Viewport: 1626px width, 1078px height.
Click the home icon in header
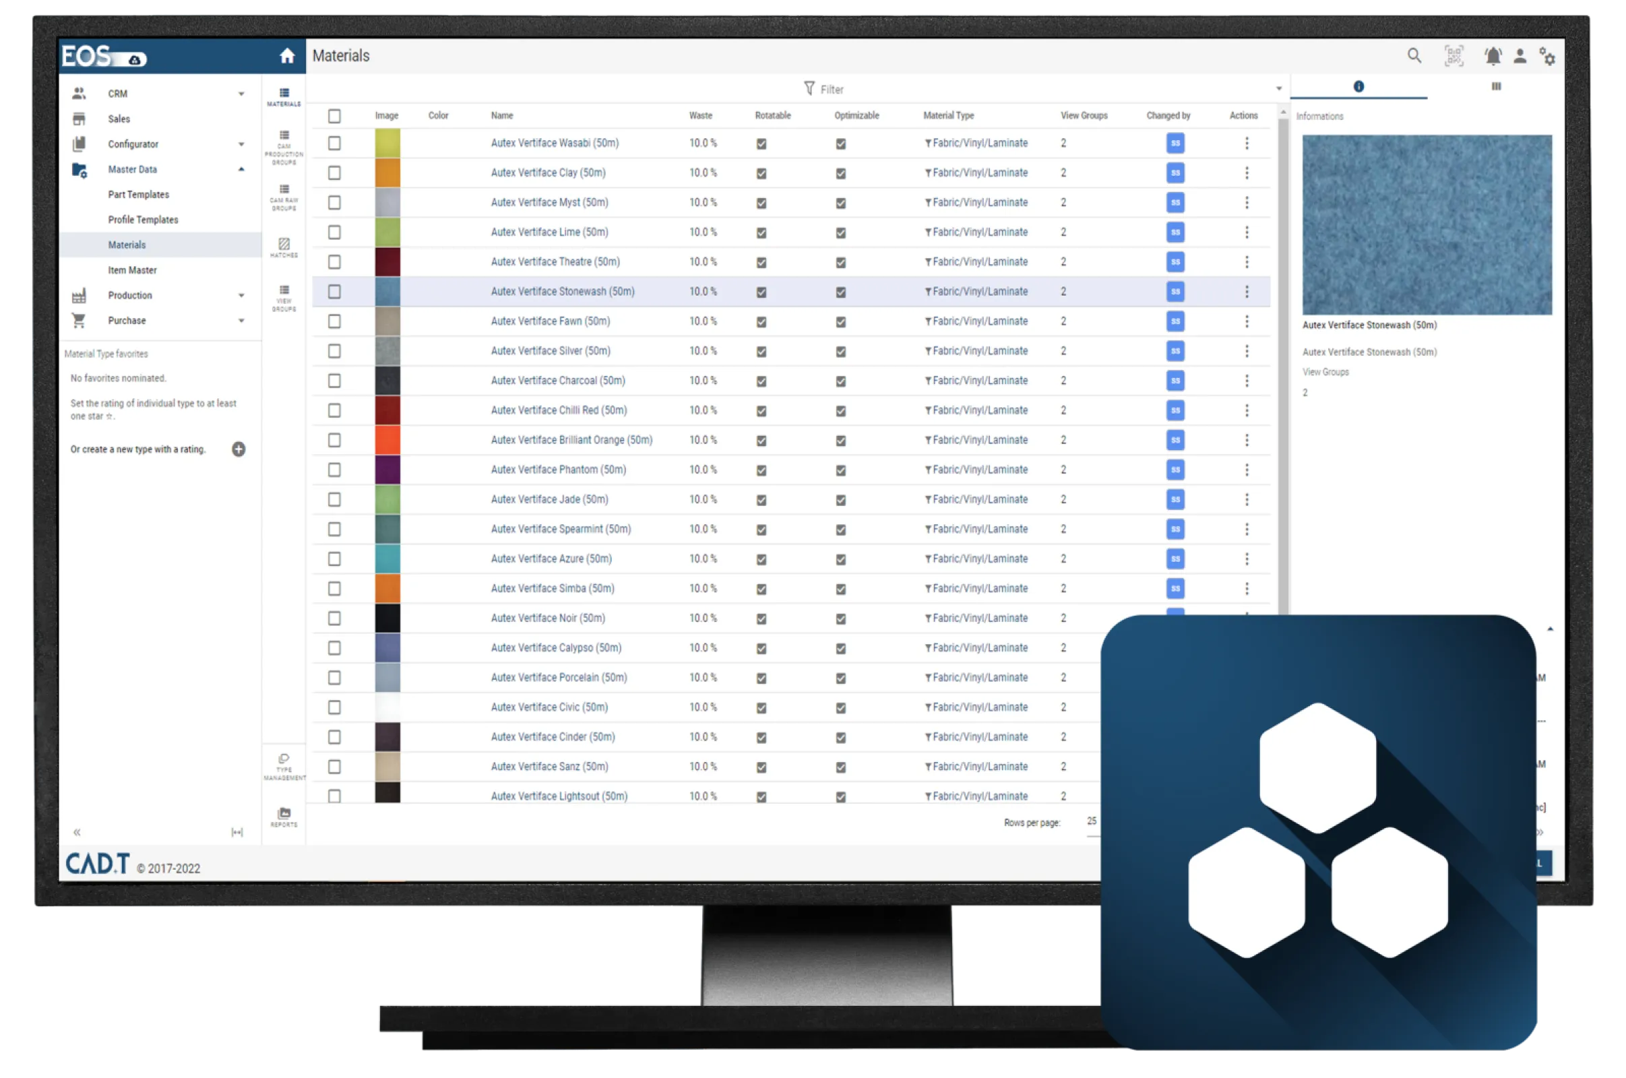pos(286,56)
